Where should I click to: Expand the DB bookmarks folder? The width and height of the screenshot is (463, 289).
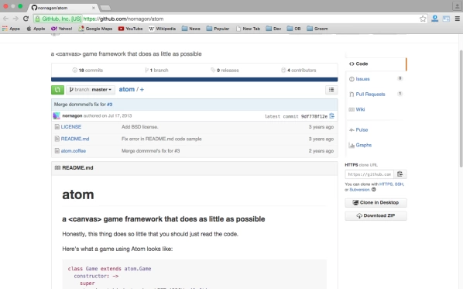294,29
